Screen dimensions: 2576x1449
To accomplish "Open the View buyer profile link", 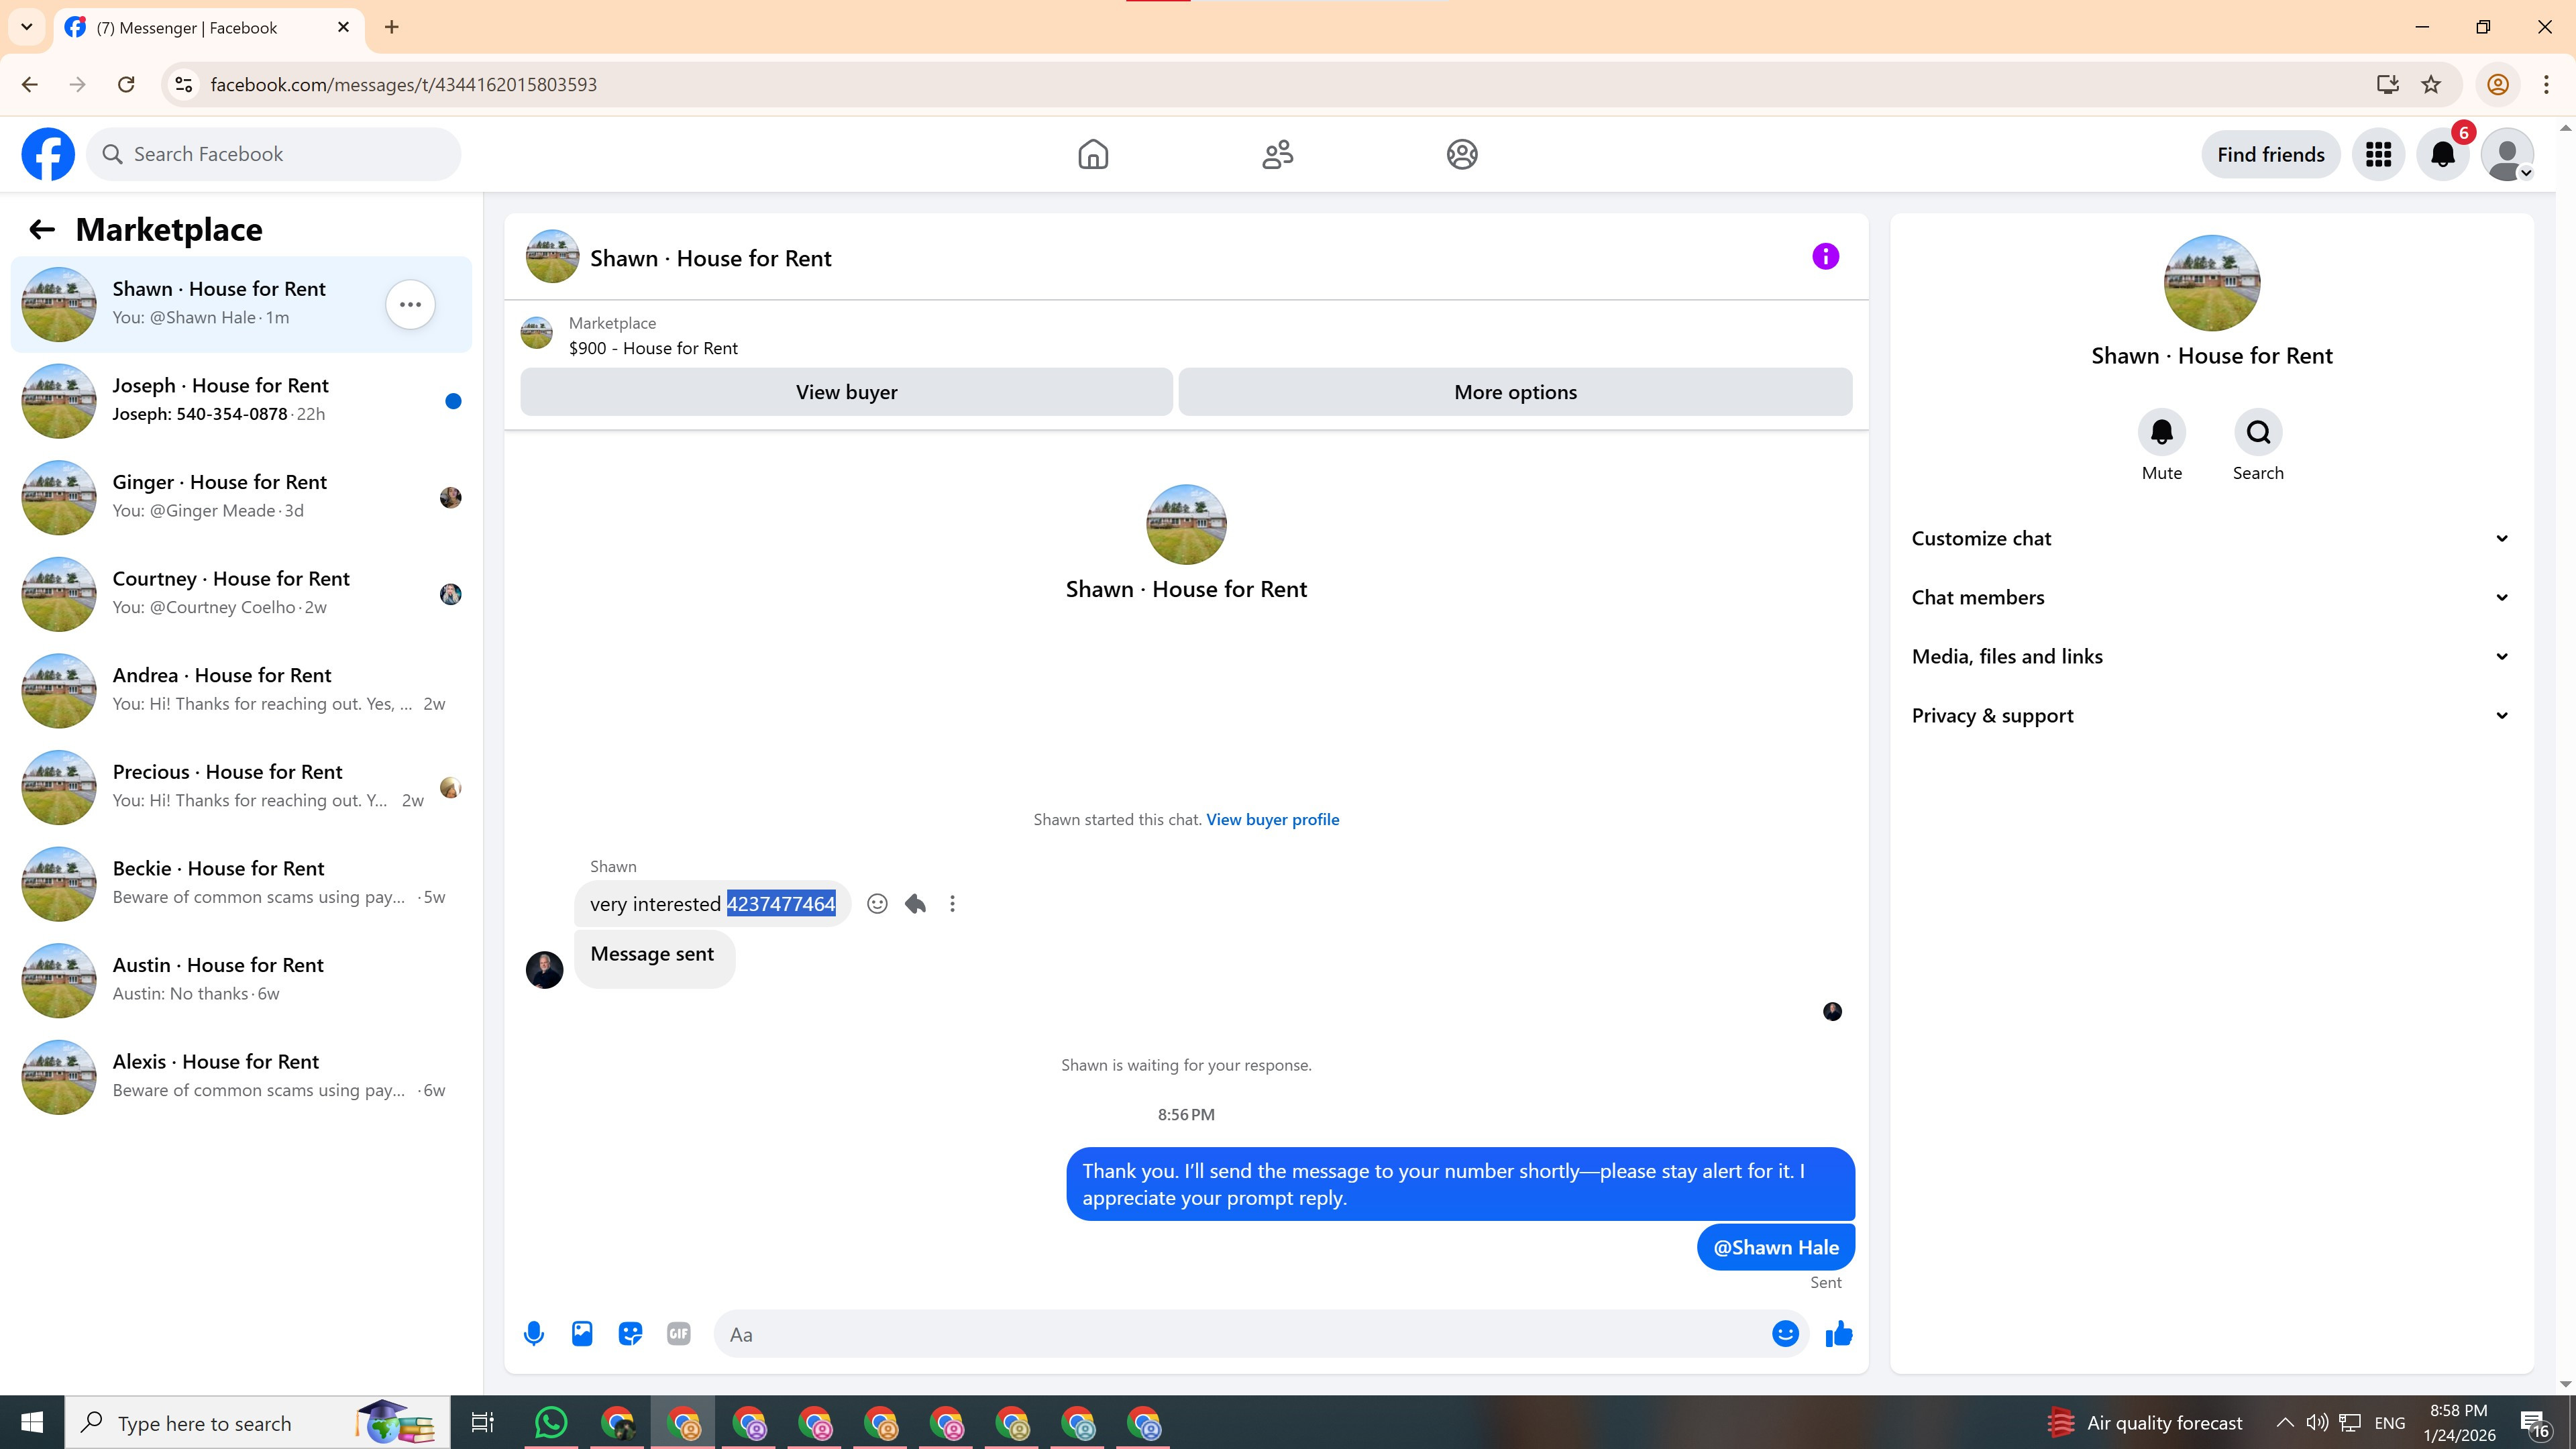I will tap(1272, 819).
